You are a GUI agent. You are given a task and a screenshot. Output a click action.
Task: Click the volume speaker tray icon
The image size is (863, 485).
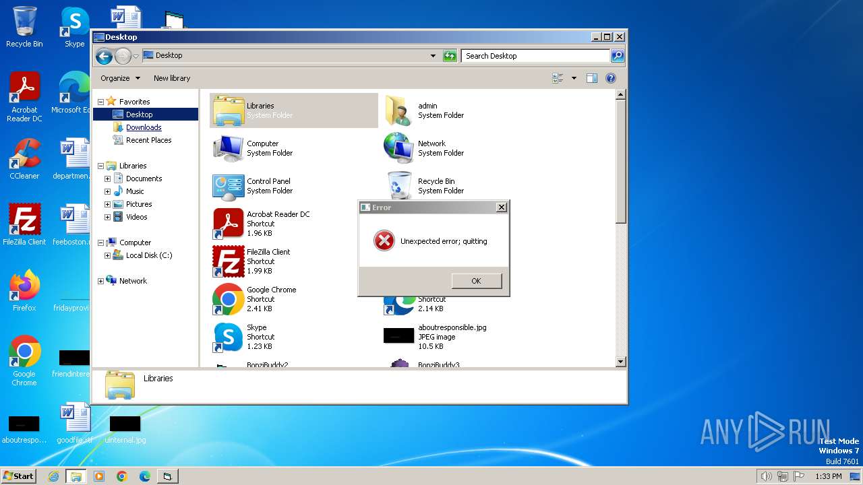766,476
